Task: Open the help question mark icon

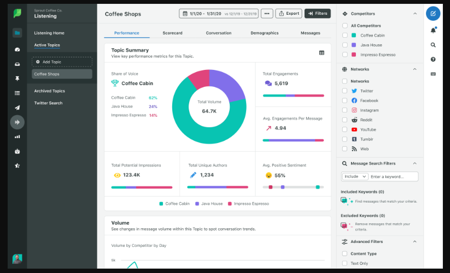Action: tap(433, 60)
